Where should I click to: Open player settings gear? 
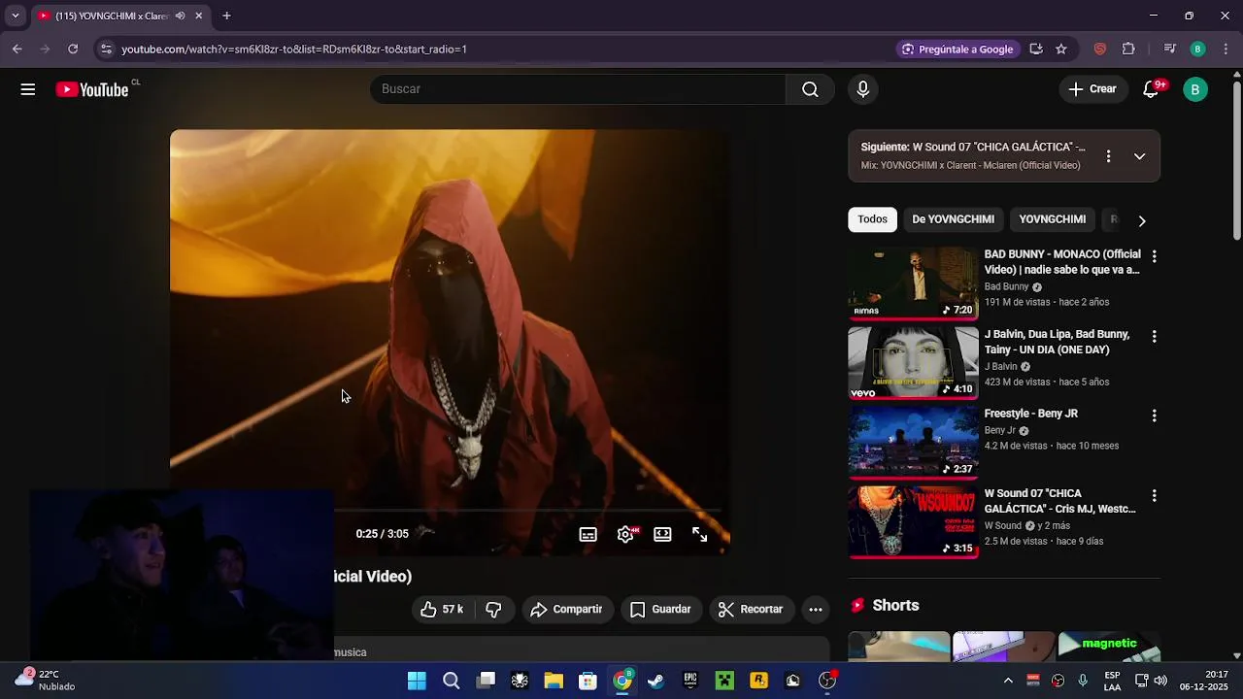tap(625, 534)
